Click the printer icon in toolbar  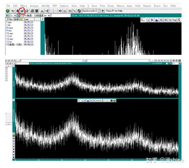coord(32,11)
